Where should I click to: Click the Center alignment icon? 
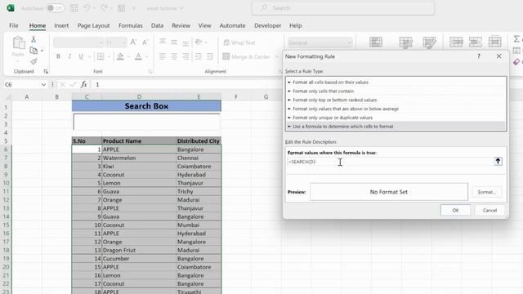pos(174,56)
